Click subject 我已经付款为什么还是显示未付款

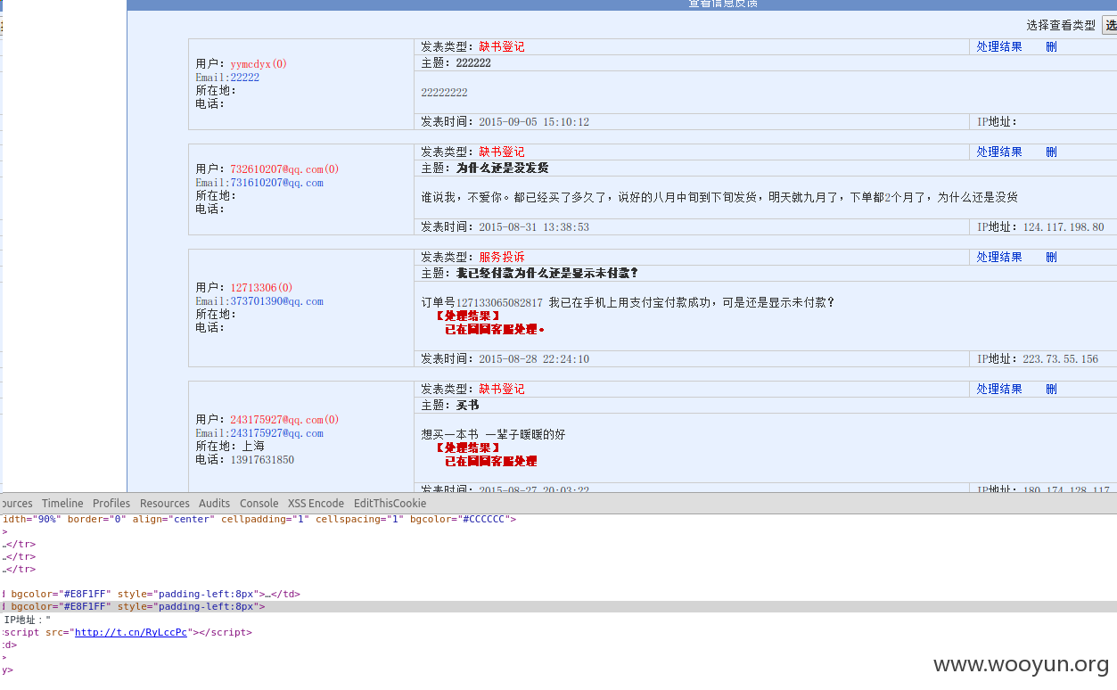[546, 274]
